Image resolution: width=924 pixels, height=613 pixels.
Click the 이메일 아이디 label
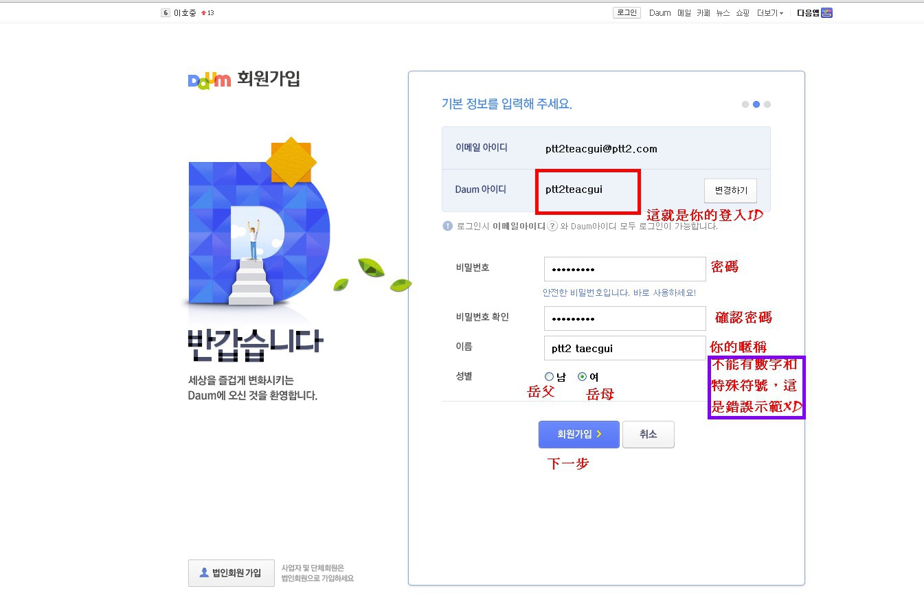(482, 148)
